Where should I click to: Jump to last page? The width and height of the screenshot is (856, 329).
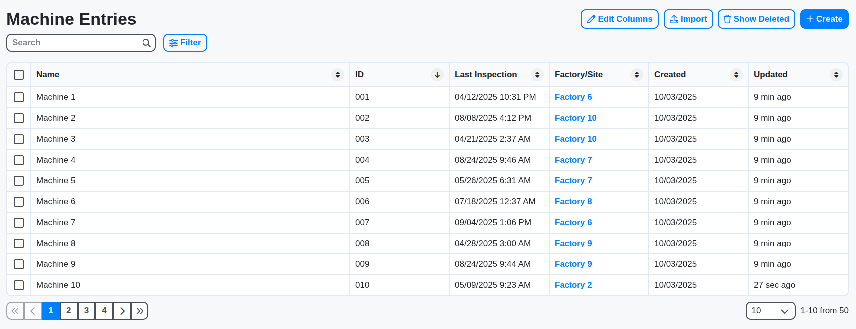140,311
